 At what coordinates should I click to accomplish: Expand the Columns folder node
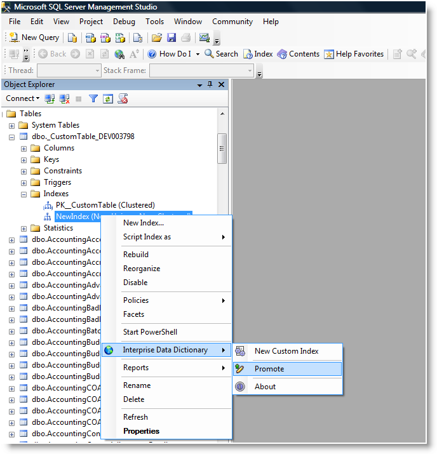24,149
